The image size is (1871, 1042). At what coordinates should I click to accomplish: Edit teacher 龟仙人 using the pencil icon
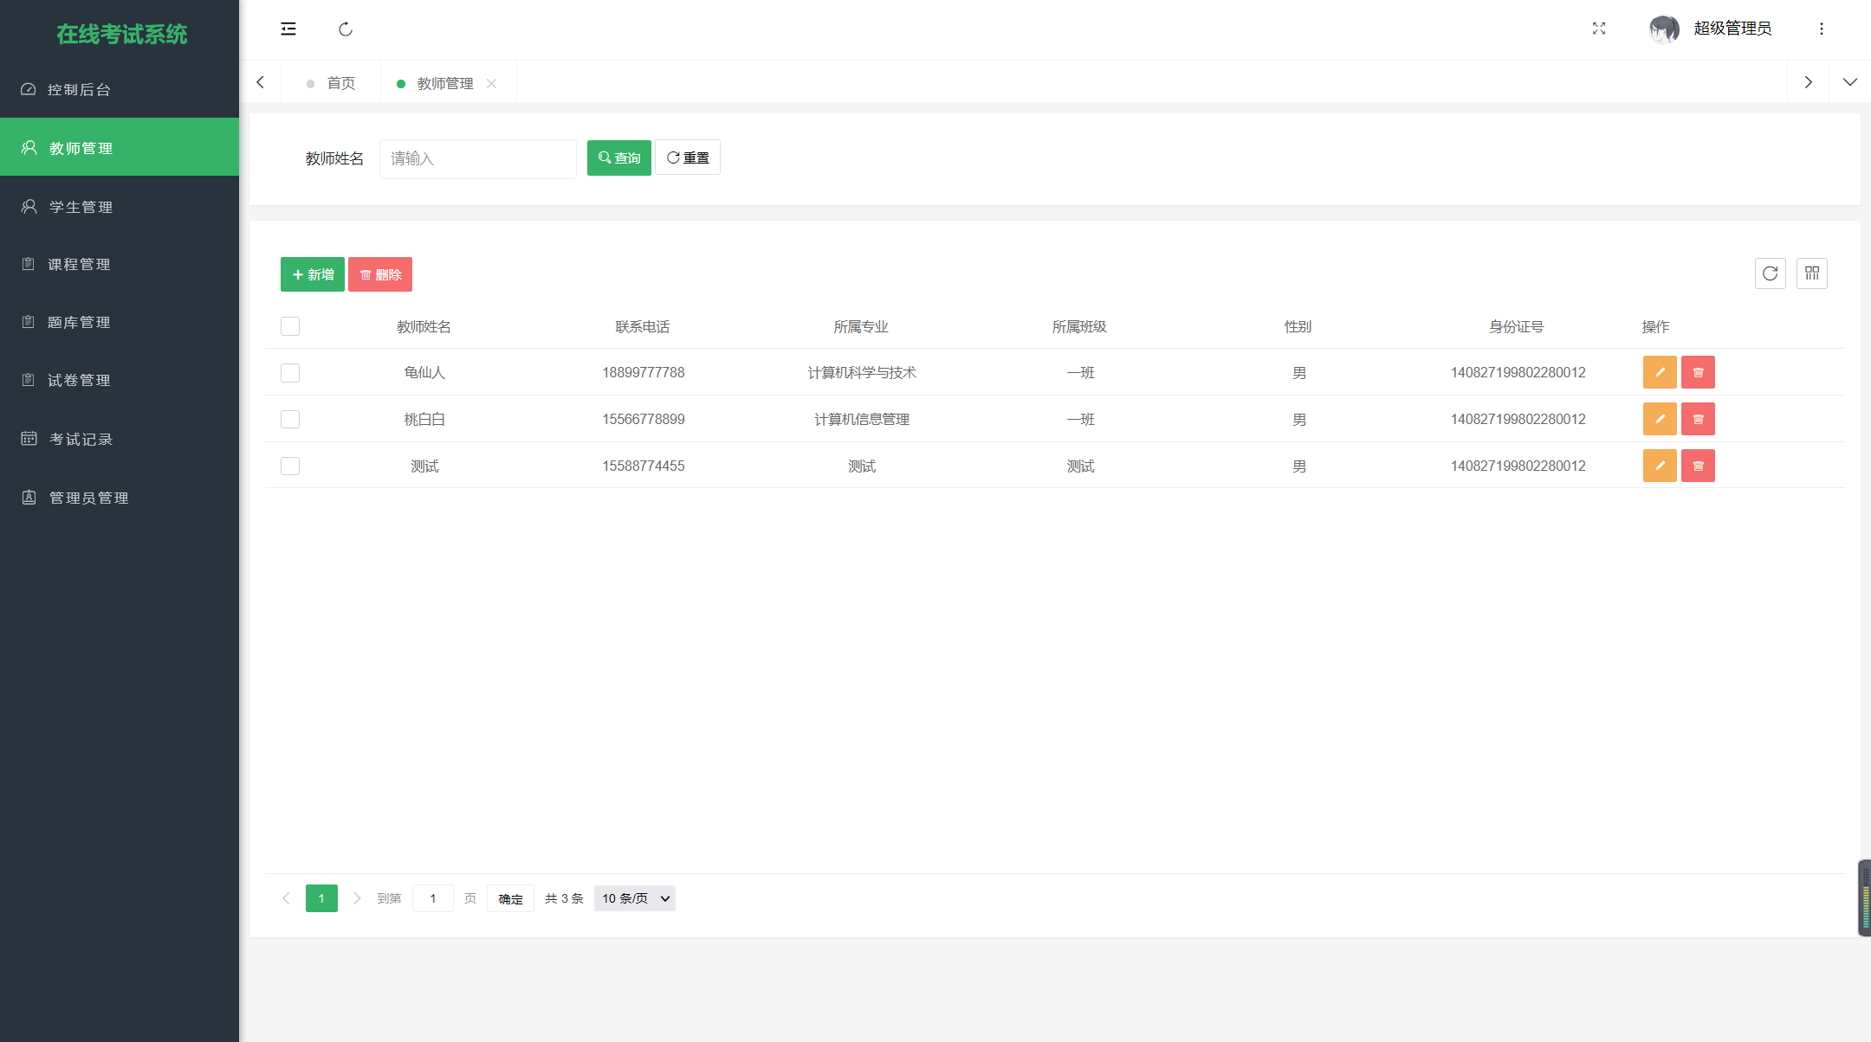coord(1659,372)
